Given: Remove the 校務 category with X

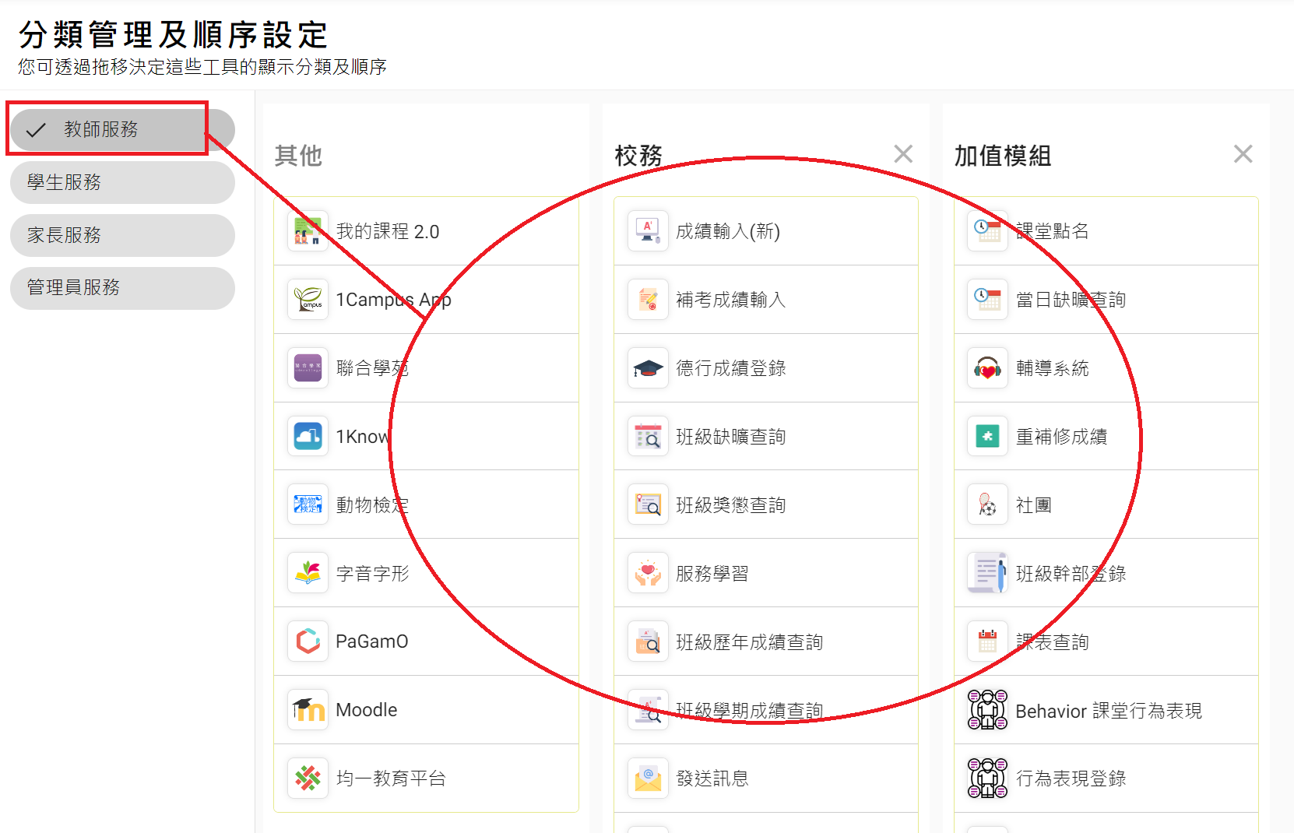Looking at the screenshot, I should (x=903, y=154).
